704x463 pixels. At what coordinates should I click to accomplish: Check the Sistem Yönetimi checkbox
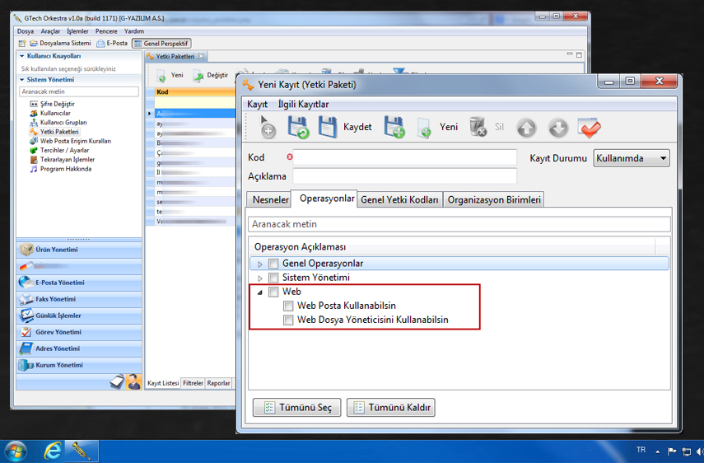pyautogui.click(x=273, y=278)
